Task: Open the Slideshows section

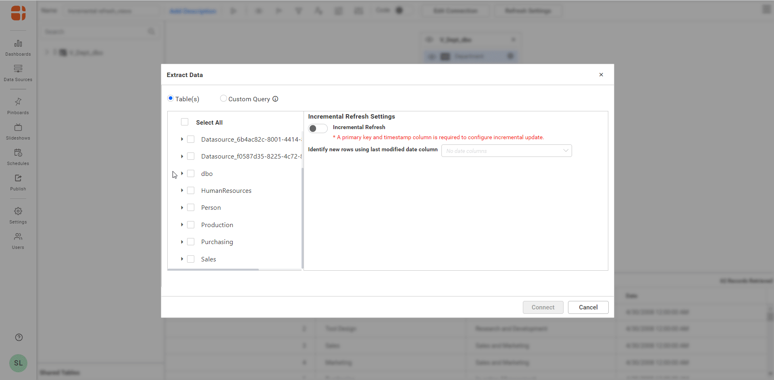Action: click(18, 132)
